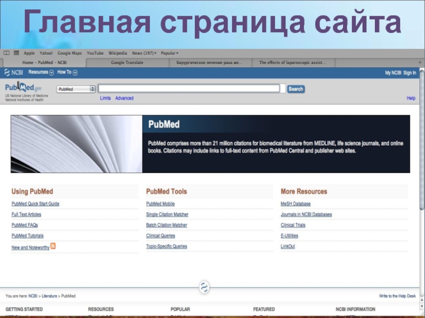Open the Clinical Queries link
The image size is (425, 318).
pyautogui.click(x=160, y=236)
